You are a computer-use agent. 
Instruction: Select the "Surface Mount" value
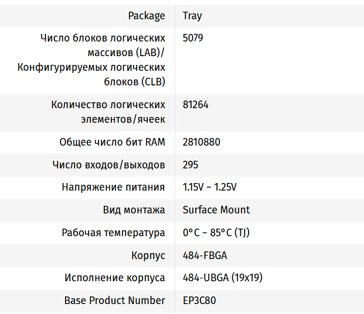click(x=216, y=210)
